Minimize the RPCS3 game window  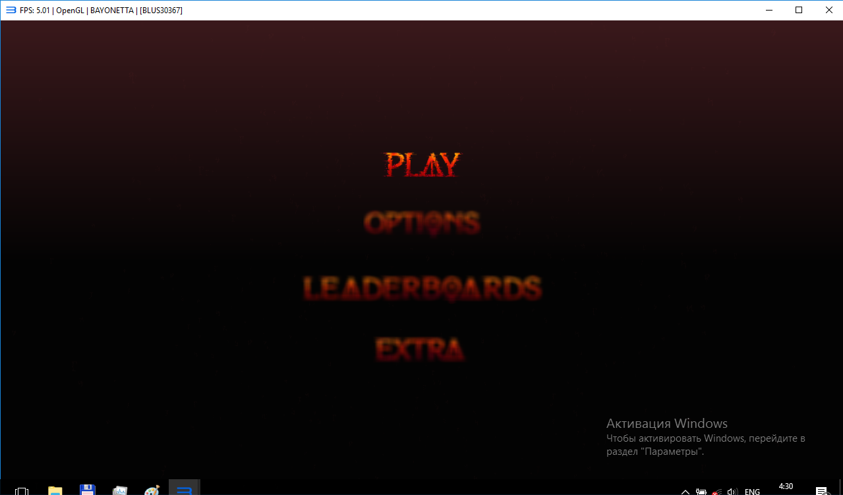click(x=769, y=10)
